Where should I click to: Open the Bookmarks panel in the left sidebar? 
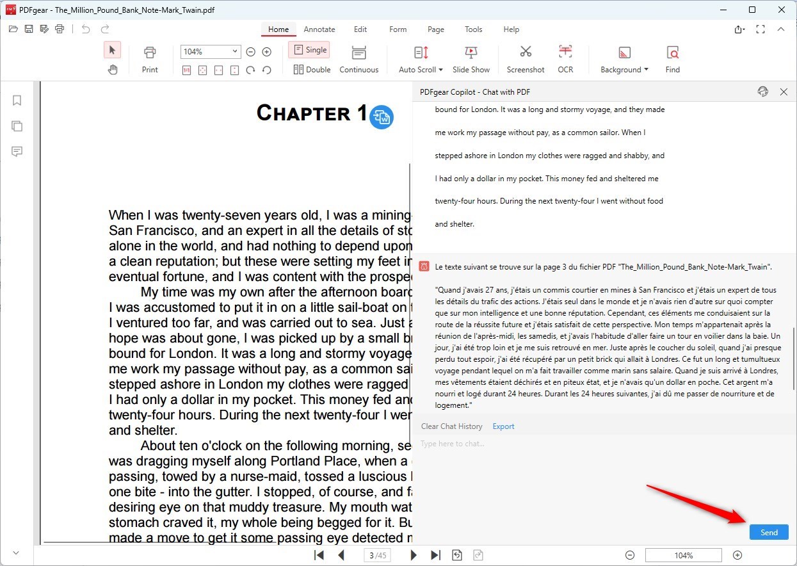pos(17,100)
